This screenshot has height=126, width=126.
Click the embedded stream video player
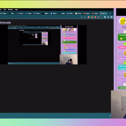[x=43, y=45]
